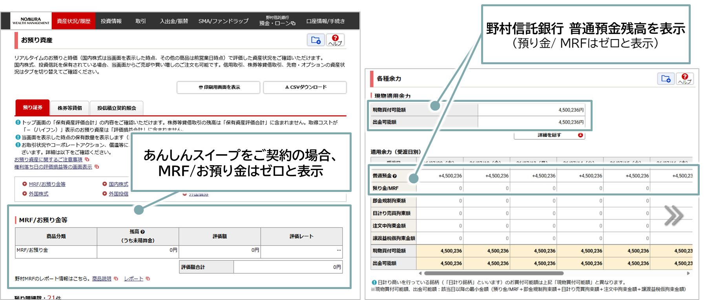
Task: Open the 商品説明 link for 野村MRF
Action: click(x=102, y=279)
